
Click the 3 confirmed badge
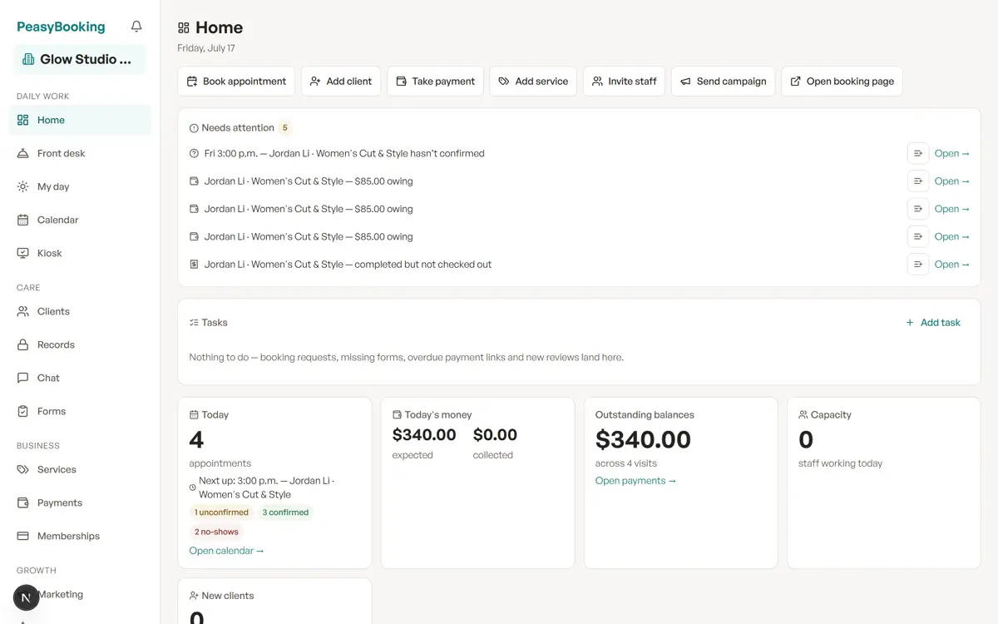pyautogui.click(x=285, y=513)
